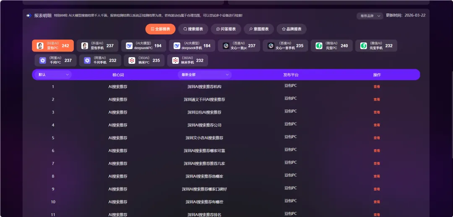This screenshot has height=217, width=453.
Task: Click the 文心一言手机 hexagon icon
Action: pyautogui.click(x=271, y=46)
